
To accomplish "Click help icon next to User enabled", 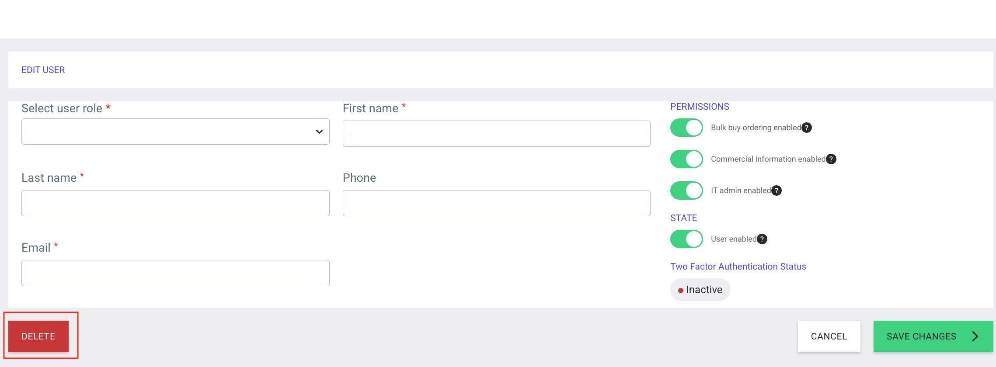I will tap(762, 239).
